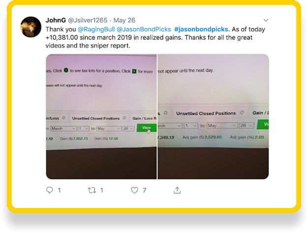Click refresh icon beside Unsettled Closed Positions left
This screenshot has width=308, height=233.
click(124, 118)
